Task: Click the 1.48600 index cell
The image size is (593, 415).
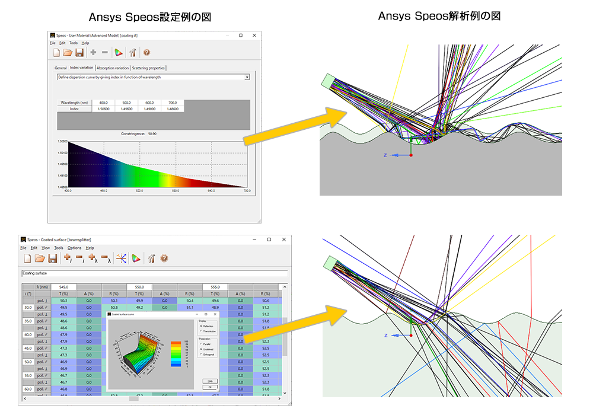Action: click(173, 109)
